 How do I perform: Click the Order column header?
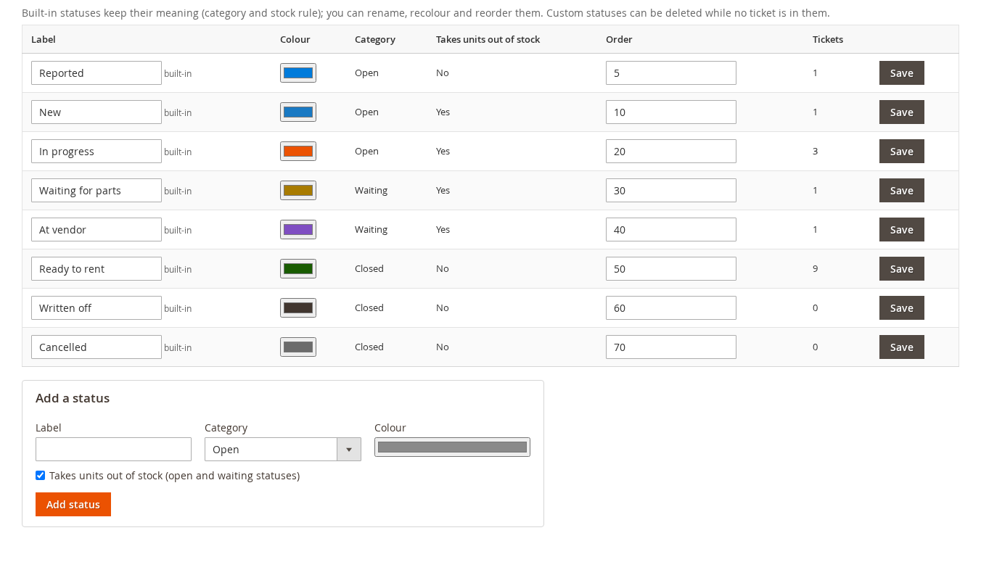tap(619, 40)
